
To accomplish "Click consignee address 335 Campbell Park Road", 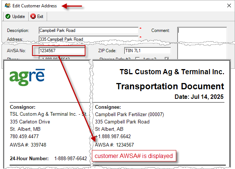I will click(x=122, y=122).
